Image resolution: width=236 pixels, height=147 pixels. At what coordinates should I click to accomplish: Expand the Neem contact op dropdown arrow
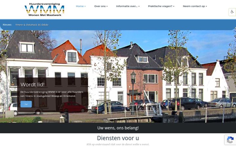tap(206, 6)
